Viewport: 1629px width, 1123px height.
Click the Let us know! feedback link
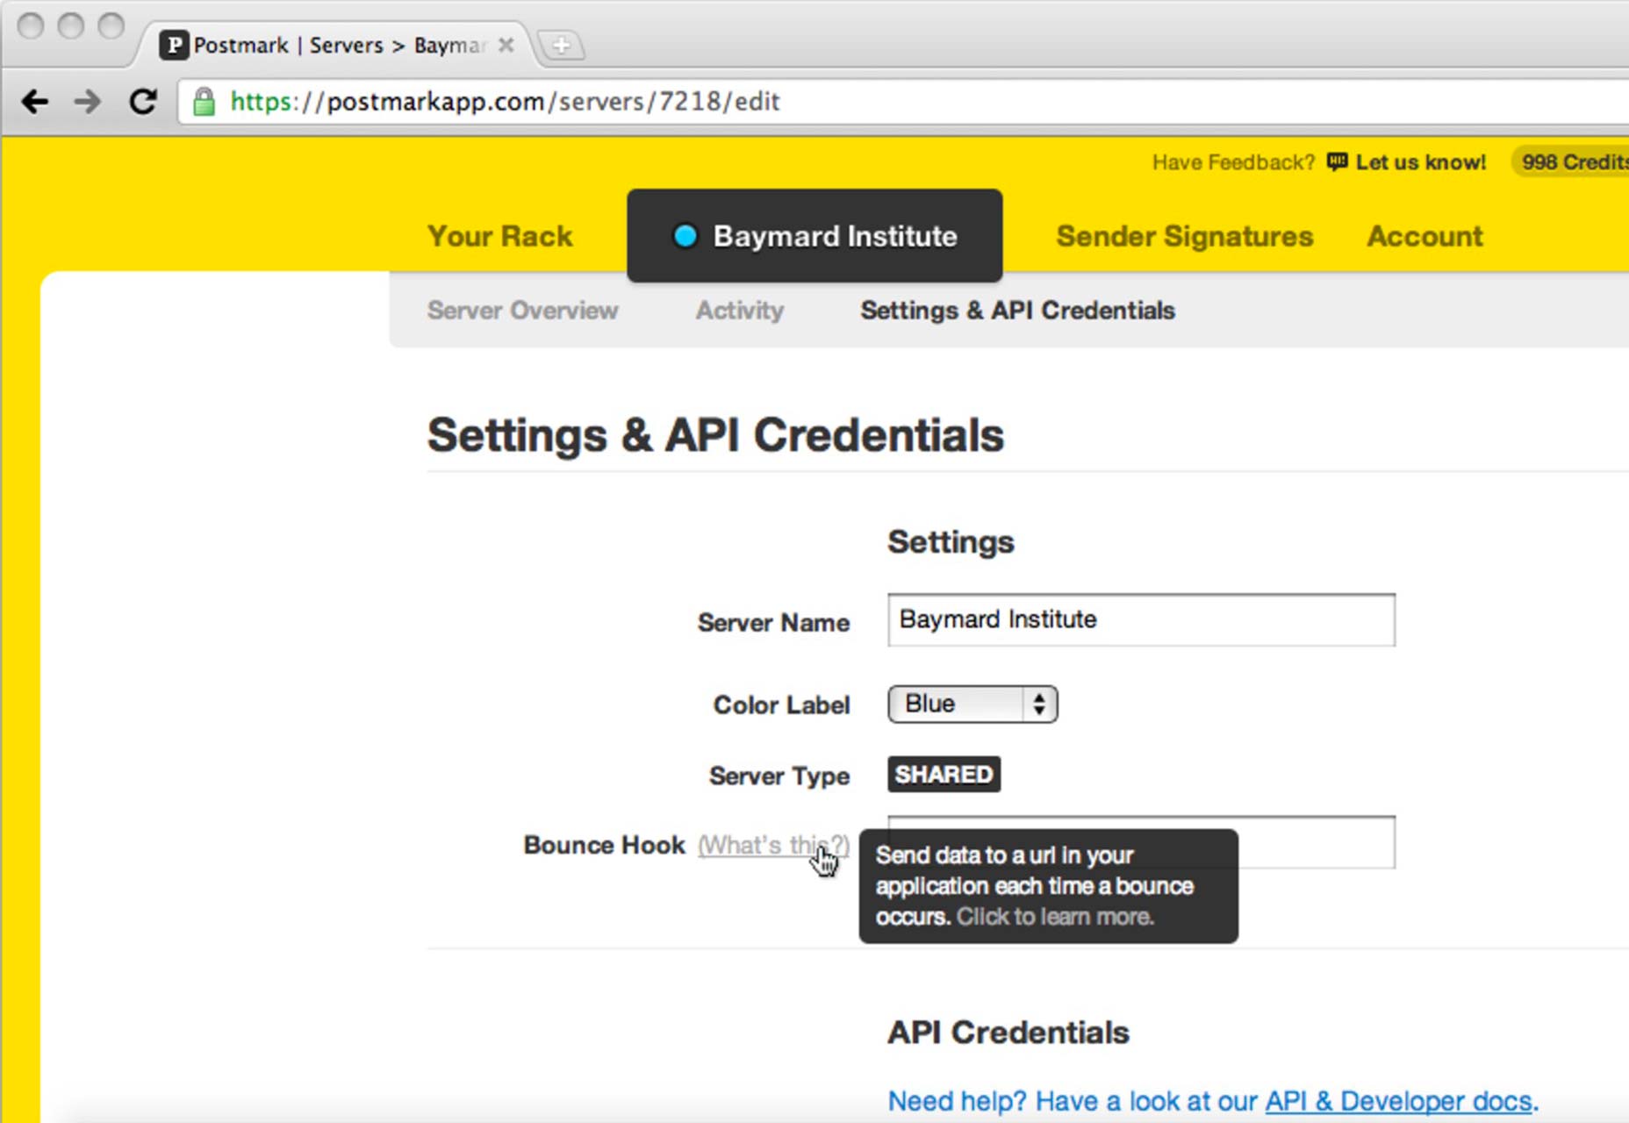[1420, 162]
